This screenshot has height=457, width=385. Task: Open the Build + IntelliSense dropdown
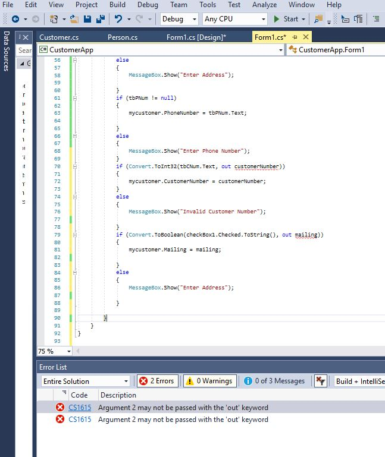(x=359, y=381)
